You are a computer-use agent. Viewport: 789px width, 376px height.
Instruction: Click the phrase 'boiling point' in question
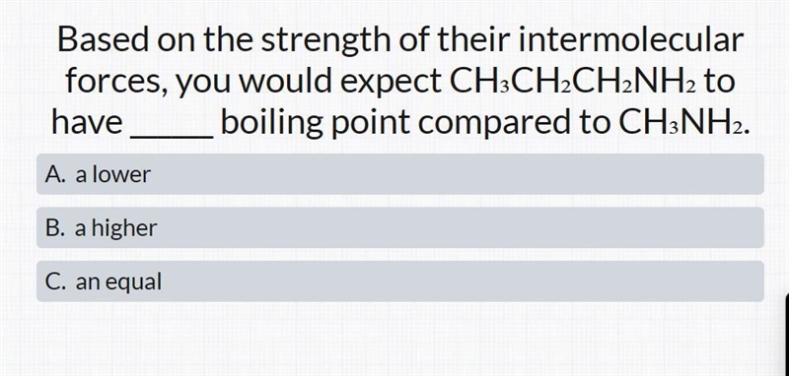(x=316, y=124)
